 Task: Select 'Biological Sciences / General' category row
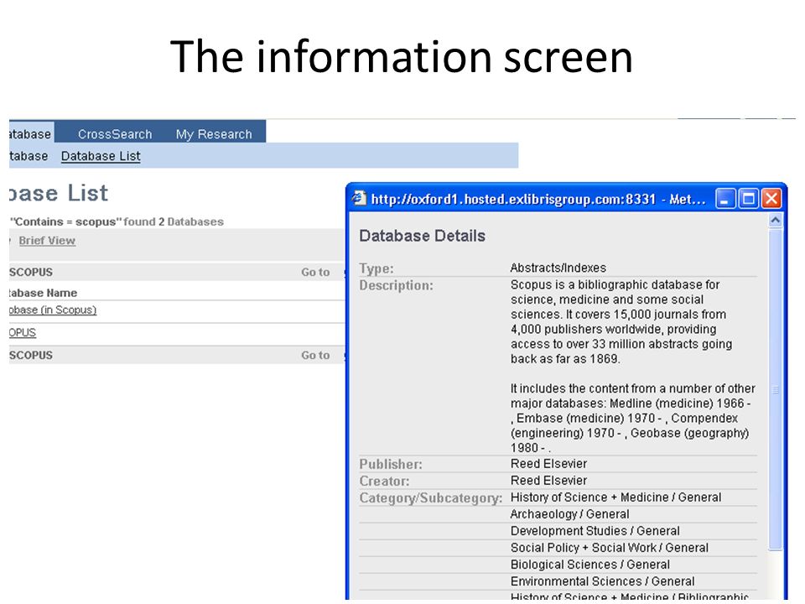(x=589, y=565)
